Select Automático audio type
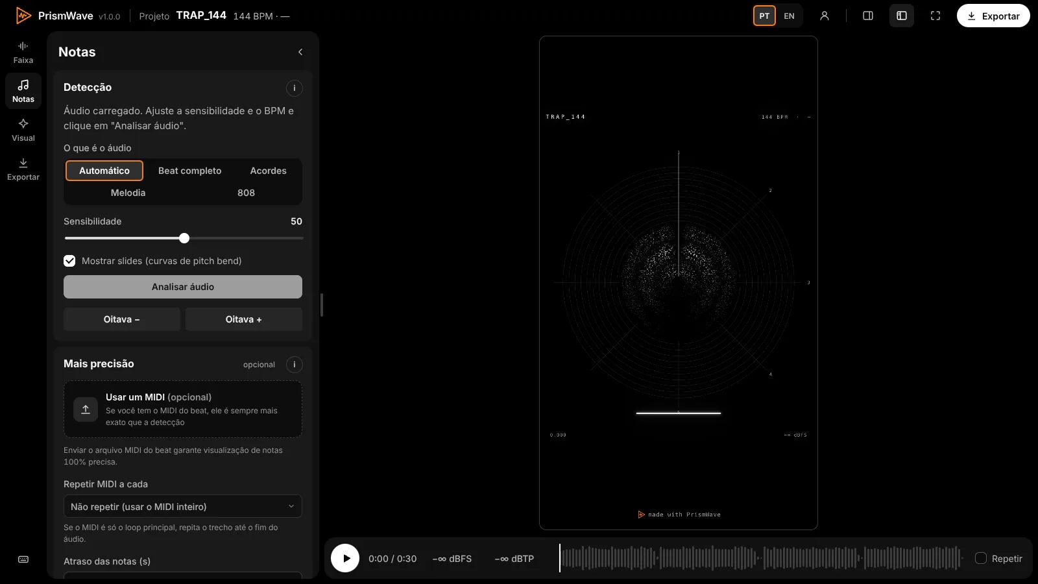1038x584 pixels. (104, 171)
